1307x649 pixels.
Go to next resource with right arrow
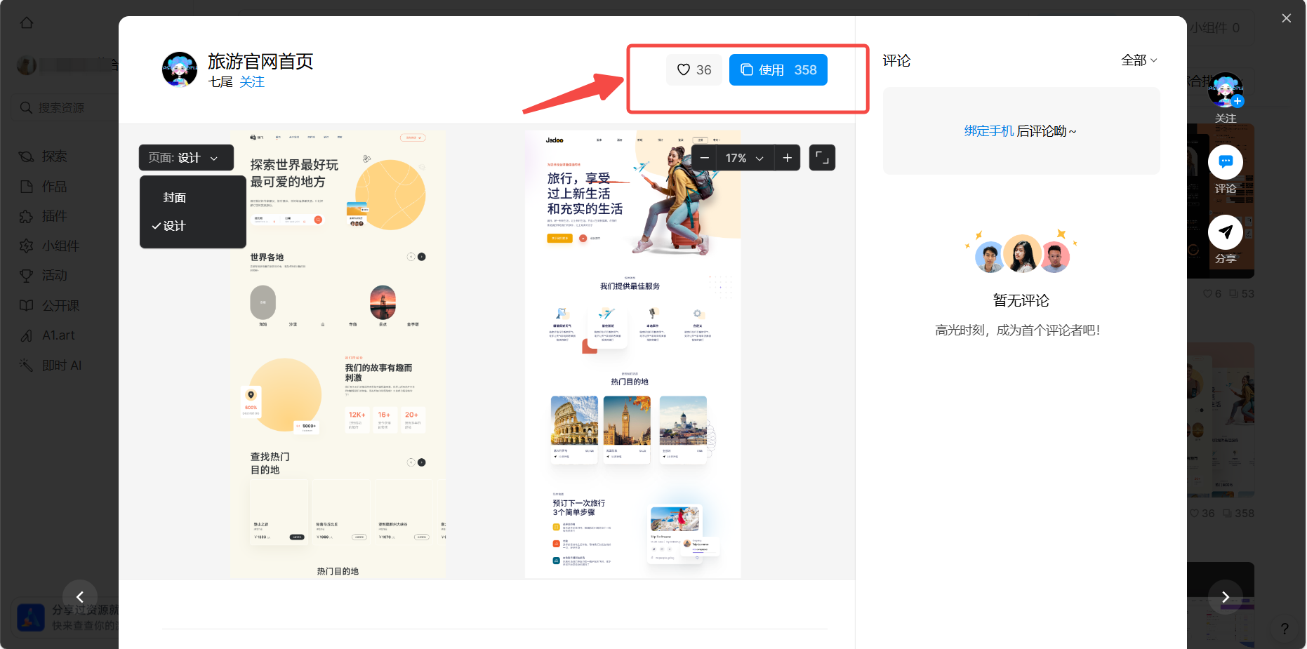click(1226, 597)
